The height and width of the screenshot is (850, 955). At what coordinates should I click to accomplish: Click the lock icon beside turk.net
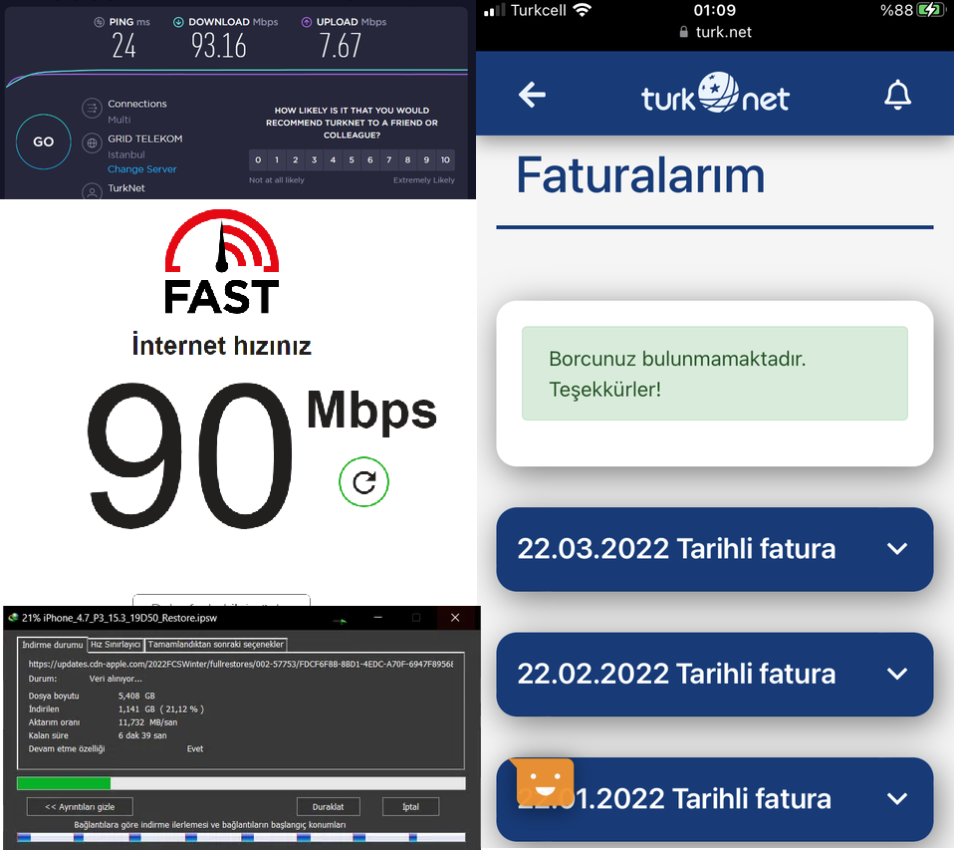684,32
